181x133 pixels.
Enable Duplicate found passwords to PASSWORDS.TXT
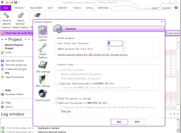[x=59, y=84]
